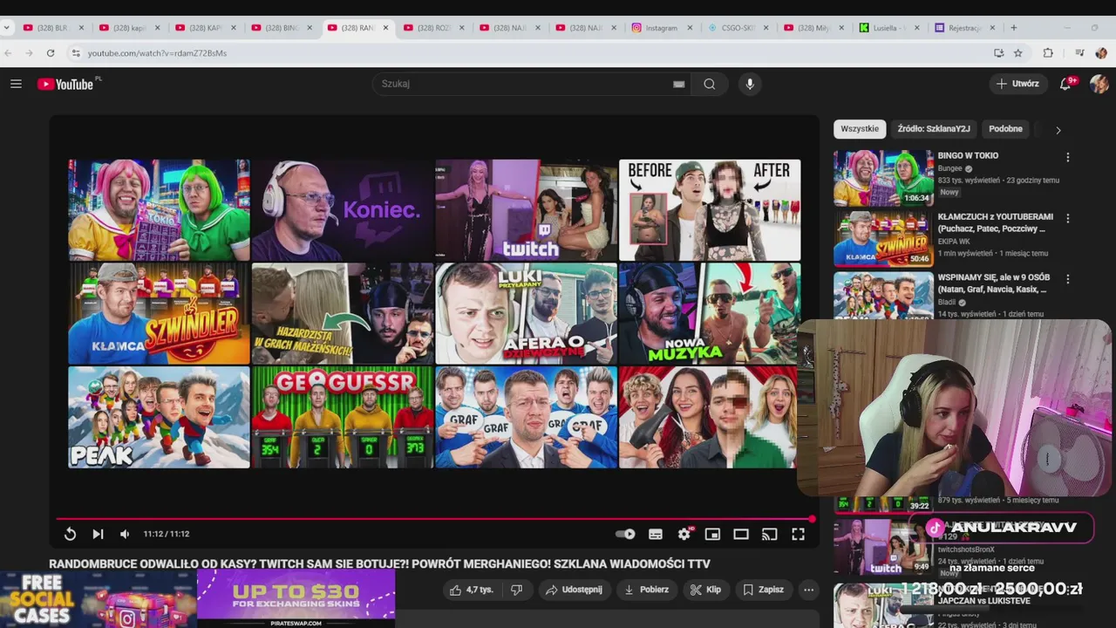Click the address bar URL
Image resolution: width=1116 pixels, height=628 pixels.
(157, 53)
